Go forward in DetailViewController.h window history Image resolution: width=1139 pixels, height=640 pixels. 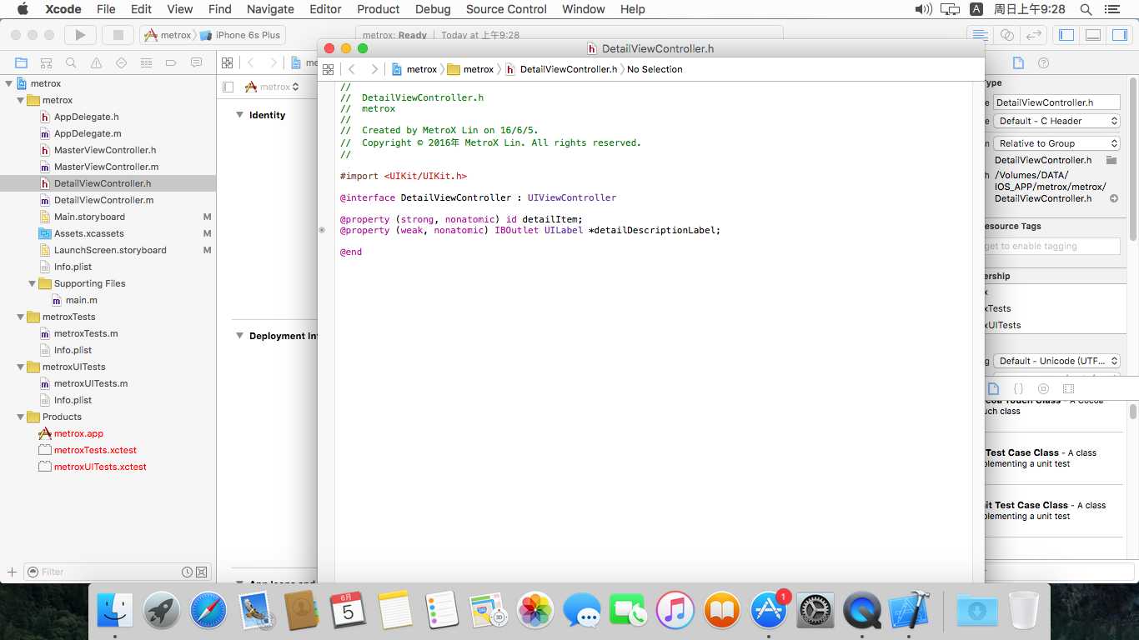374,69
